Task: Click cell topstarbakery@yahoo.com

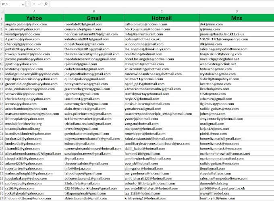Action: 34,178
